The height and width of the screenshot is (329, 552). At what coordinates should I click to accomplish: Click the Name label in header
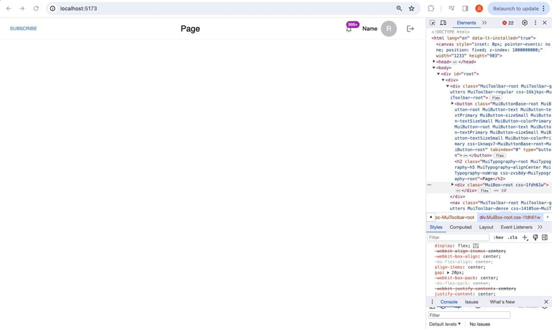tap(369, 29)
